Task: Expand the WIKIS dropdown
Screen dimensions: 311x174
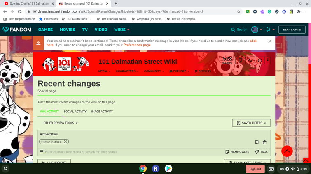Action: tap(122, 30)
